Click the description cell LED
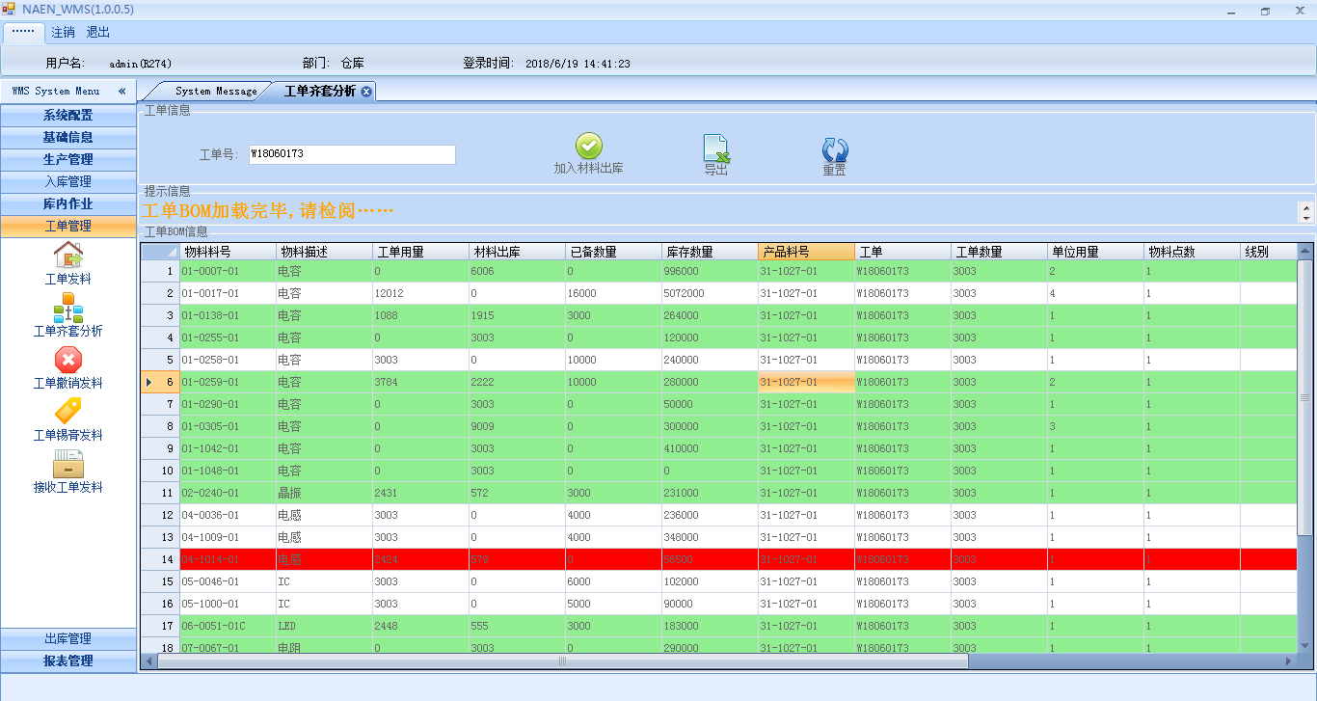Viewport: 1317px width, 701px height. (x=324, y=626)
